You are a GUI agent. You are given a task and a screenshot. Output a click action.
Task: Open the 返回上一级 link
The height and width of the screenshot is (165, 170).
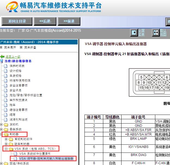(x=13, y=57)
